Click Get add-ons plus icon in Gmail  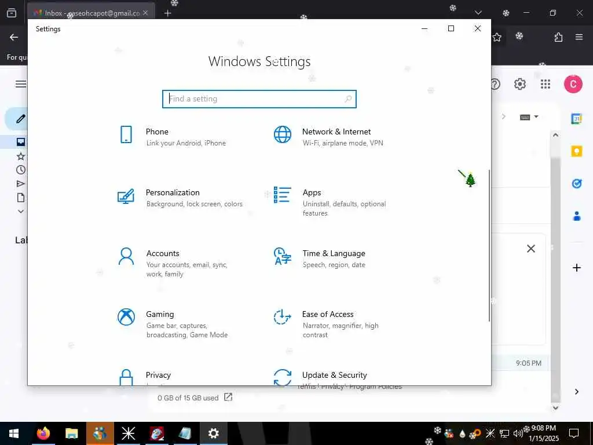pos(577,268)
